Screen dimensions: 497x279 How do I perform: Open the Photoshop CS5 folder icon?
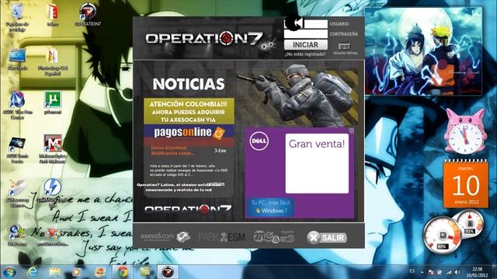coord(52,57)
